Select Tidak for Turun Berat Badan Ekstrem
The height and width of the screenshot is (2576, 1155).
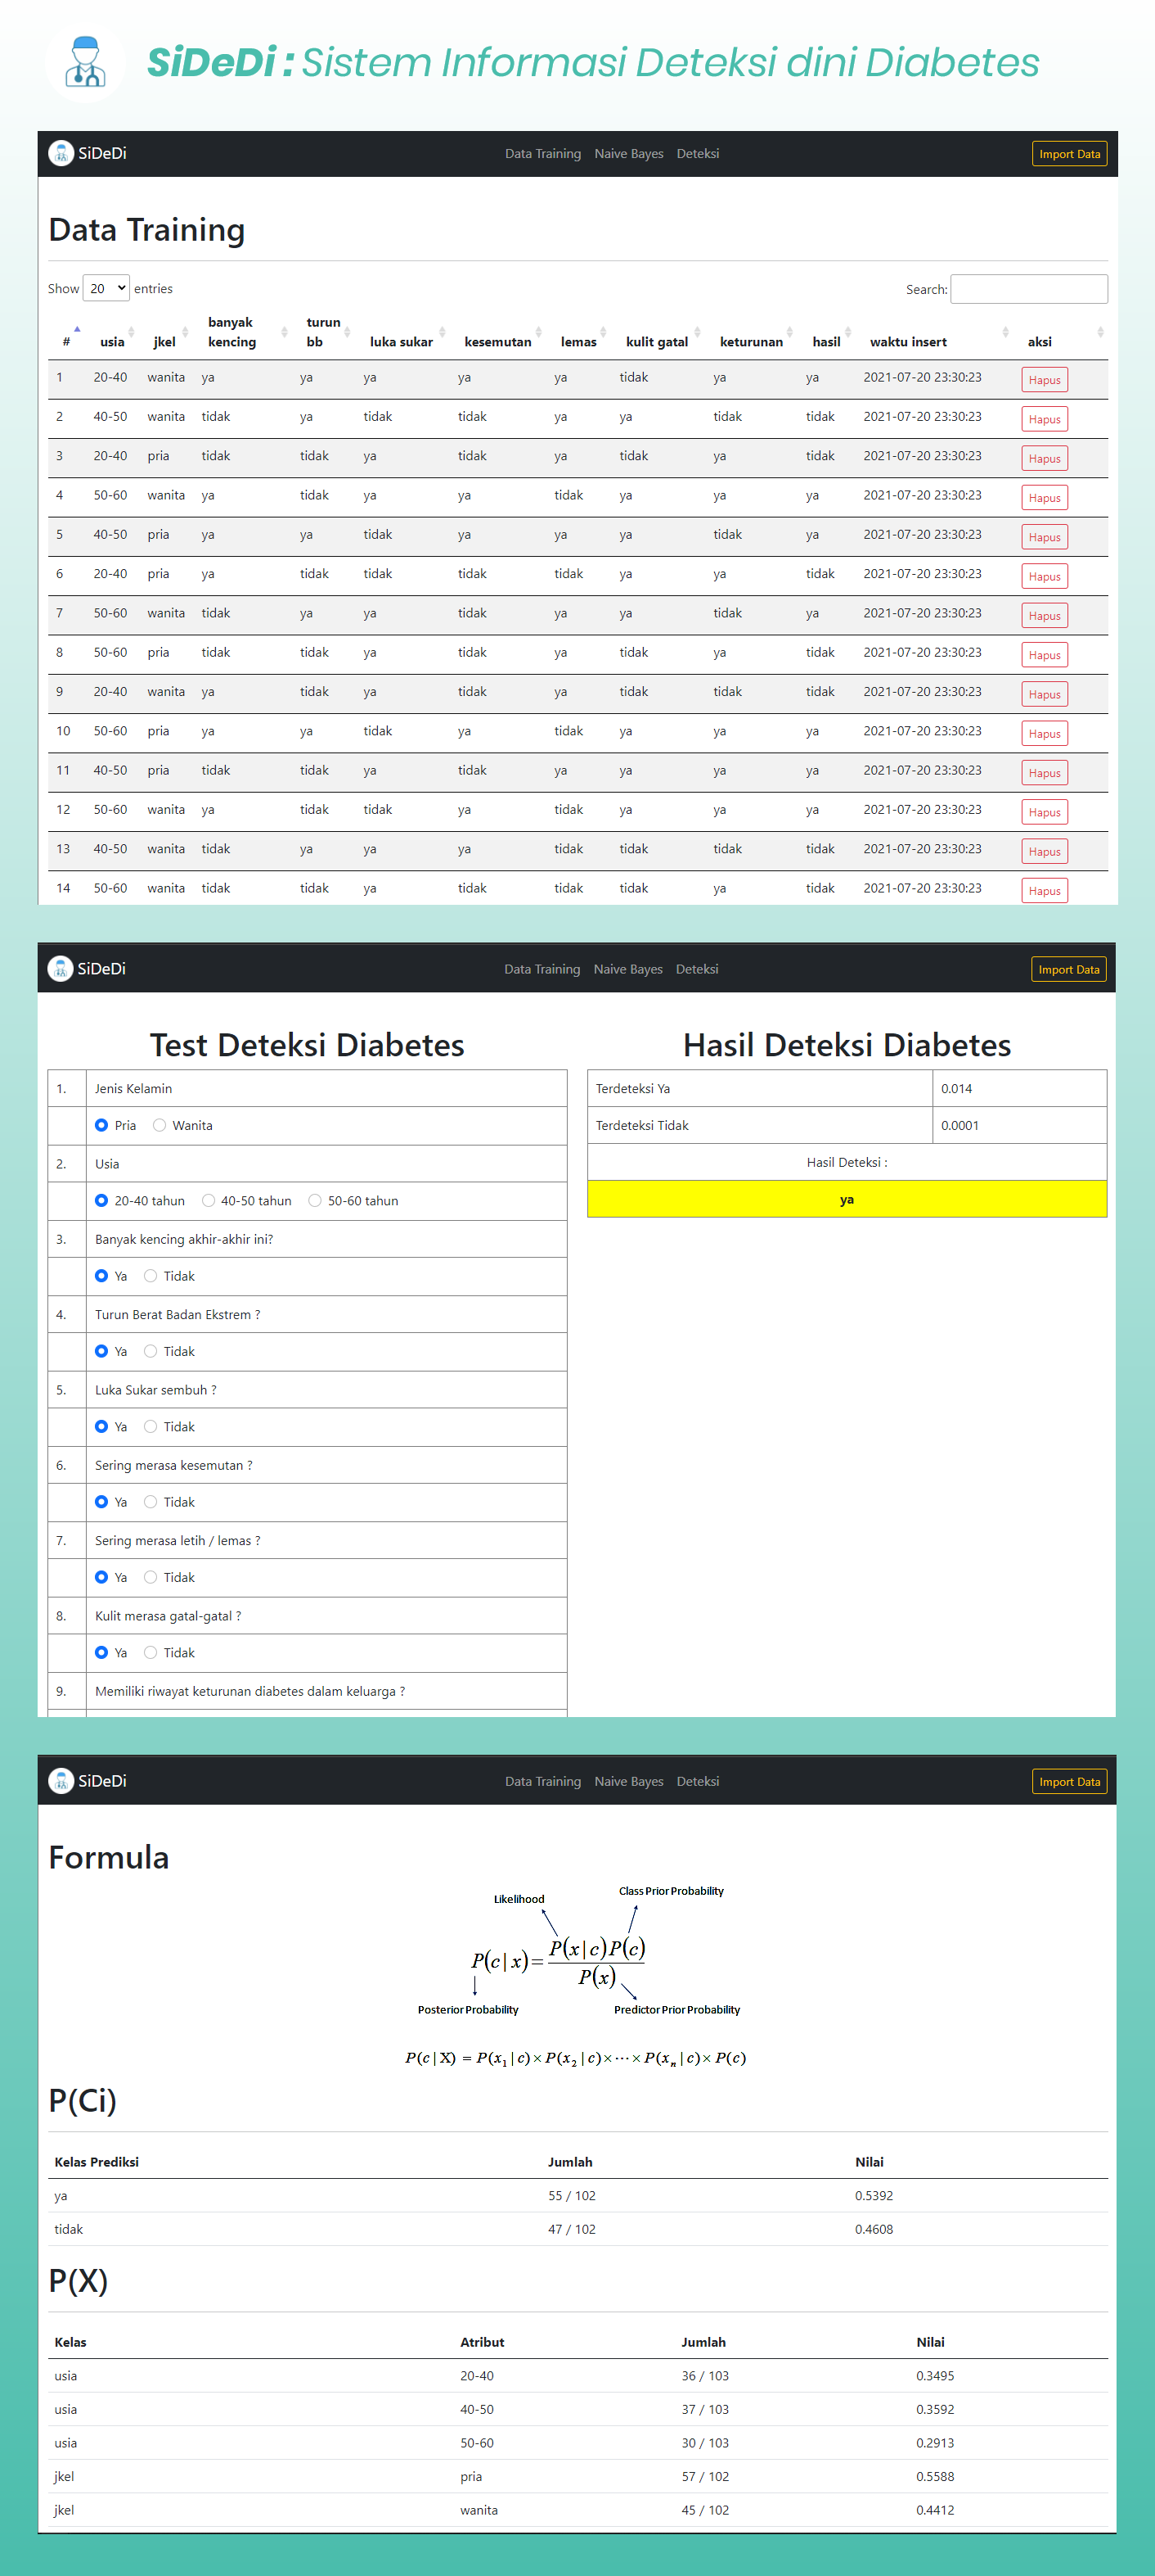[x=150, y=1351]
